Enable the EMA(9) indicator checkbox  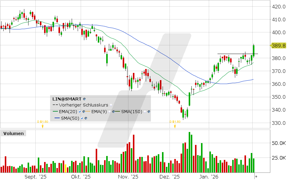coord(109,112)
